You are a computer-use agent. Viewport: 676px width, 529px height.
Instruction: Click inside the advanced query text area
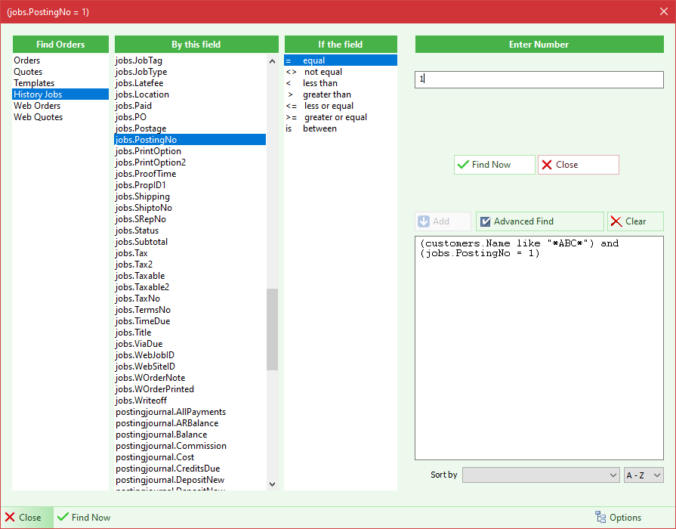tap(539, 348)
